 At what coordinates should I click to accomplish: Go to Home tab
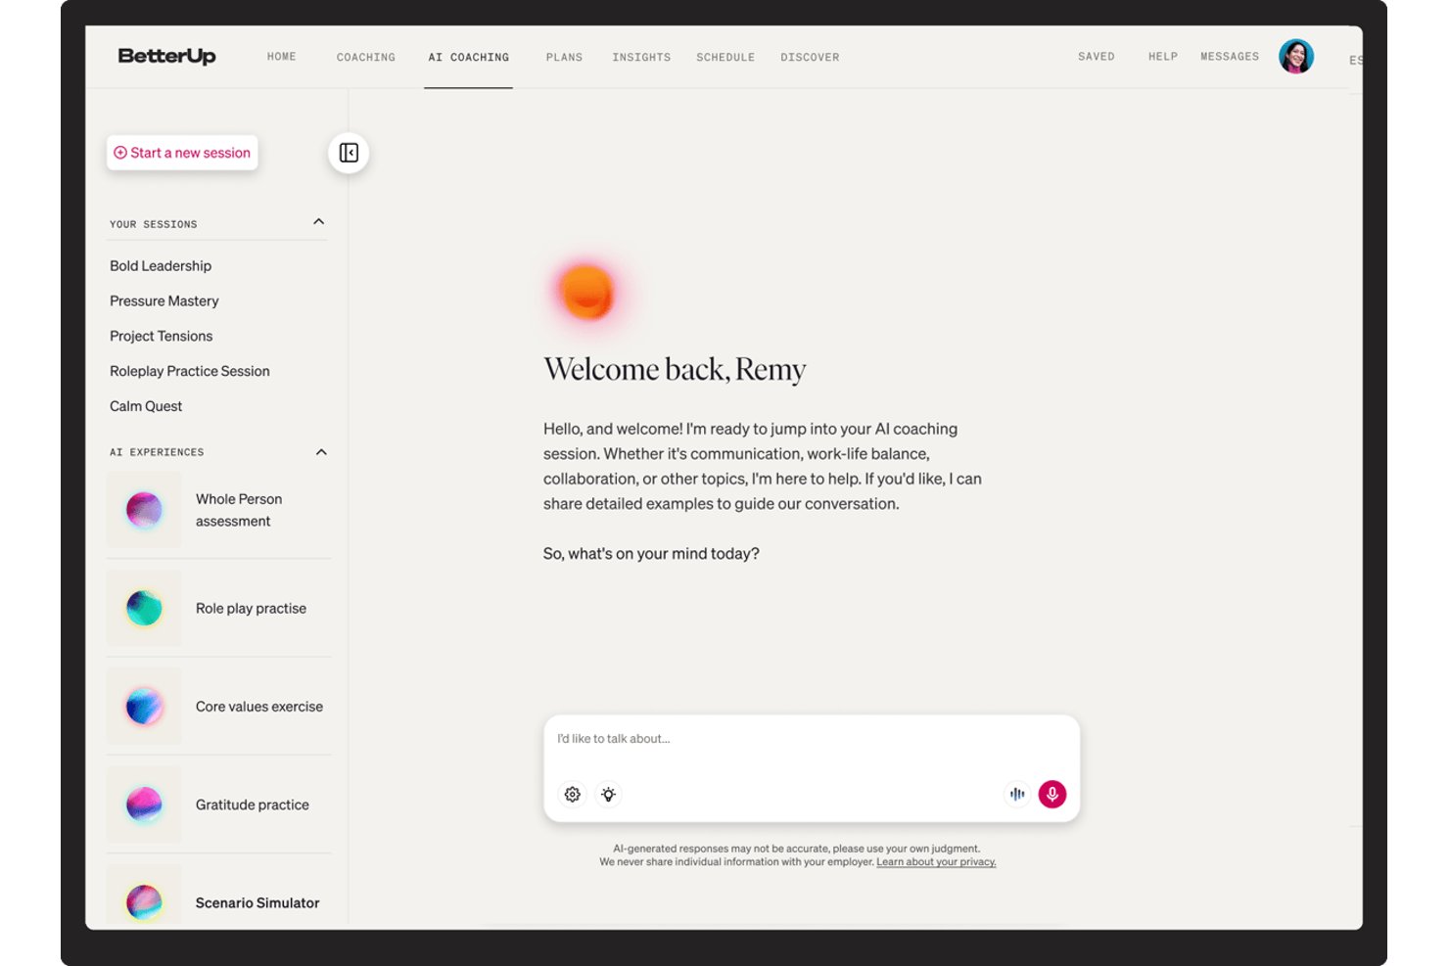pyautogui.click(x=282, y=57)
